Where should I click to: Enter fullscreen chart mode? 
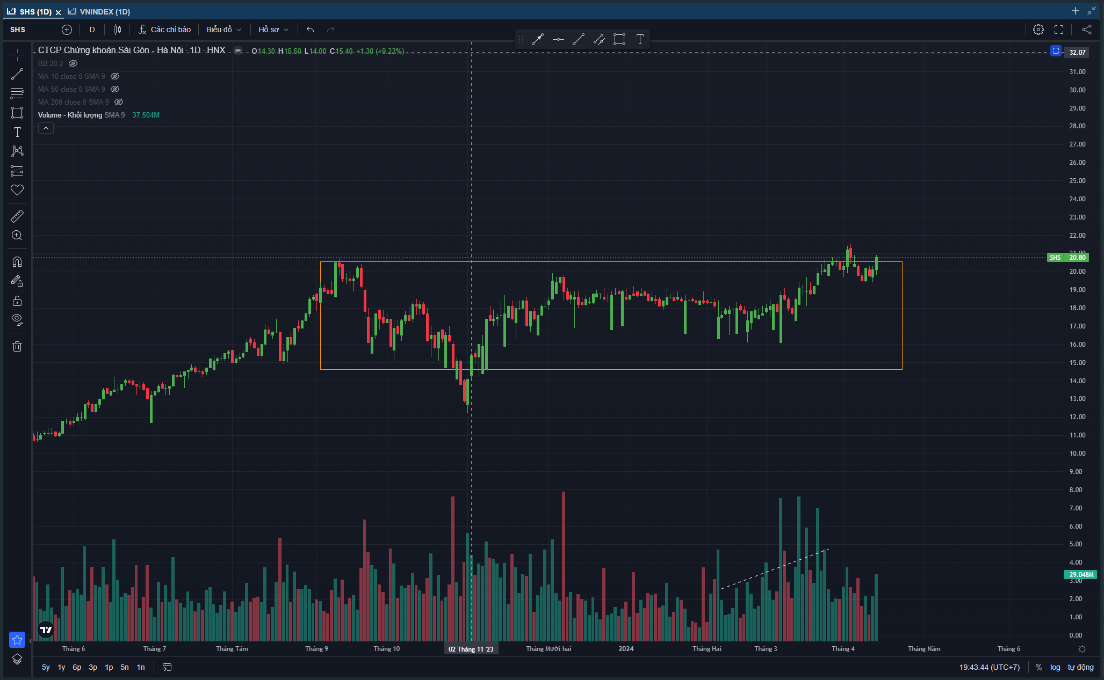(x=1059, y=30)
